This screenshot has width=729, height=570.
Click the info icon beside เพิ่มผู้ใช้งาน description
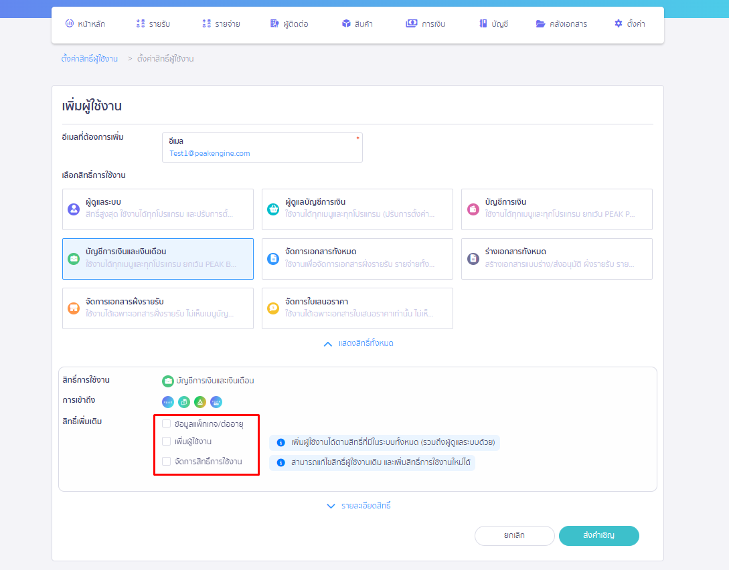[x=280, y=443]
